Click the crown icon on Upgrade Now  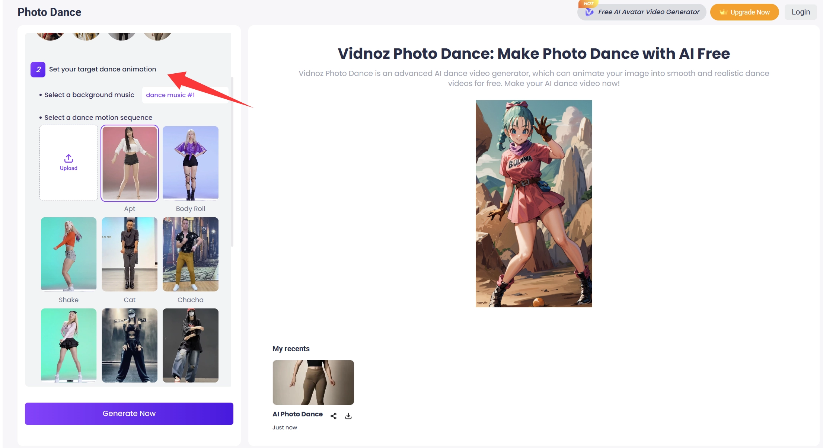tap(723, 12)
